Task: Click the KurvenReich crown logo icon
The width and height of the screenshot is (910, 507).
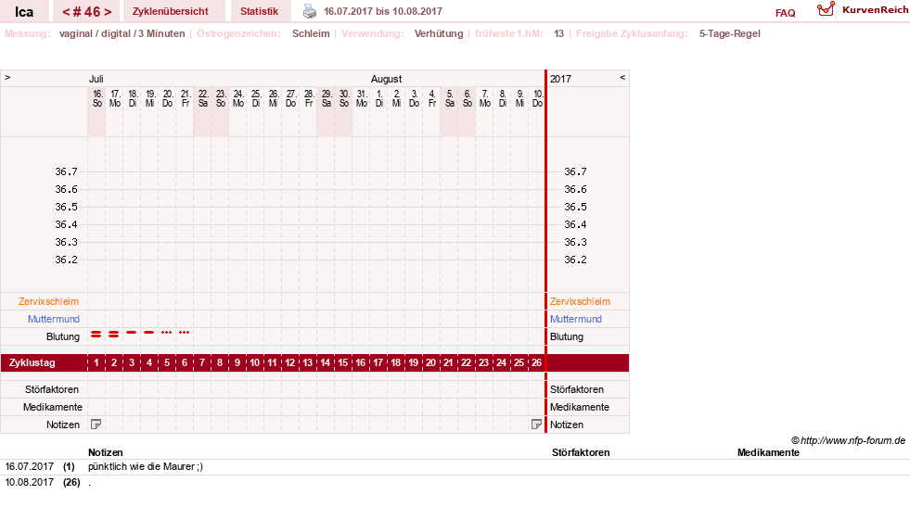Action: coord(826,9)
